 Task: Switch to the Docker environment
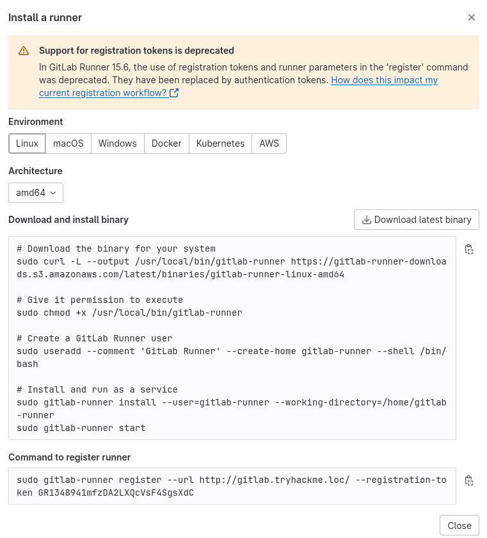(166, 143)
